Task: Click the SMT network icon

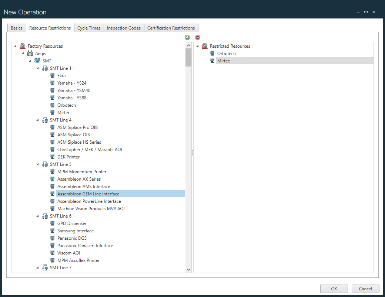Action: (x=37, y=61)
